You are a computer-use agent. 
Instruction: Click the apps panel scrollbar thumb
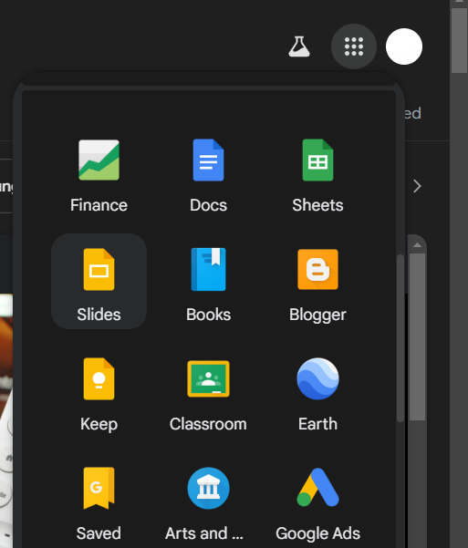(400, 338)
